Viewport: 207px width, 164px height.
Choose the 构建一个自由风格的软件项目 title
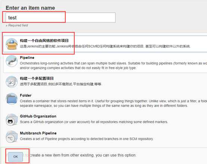point(44,41)
